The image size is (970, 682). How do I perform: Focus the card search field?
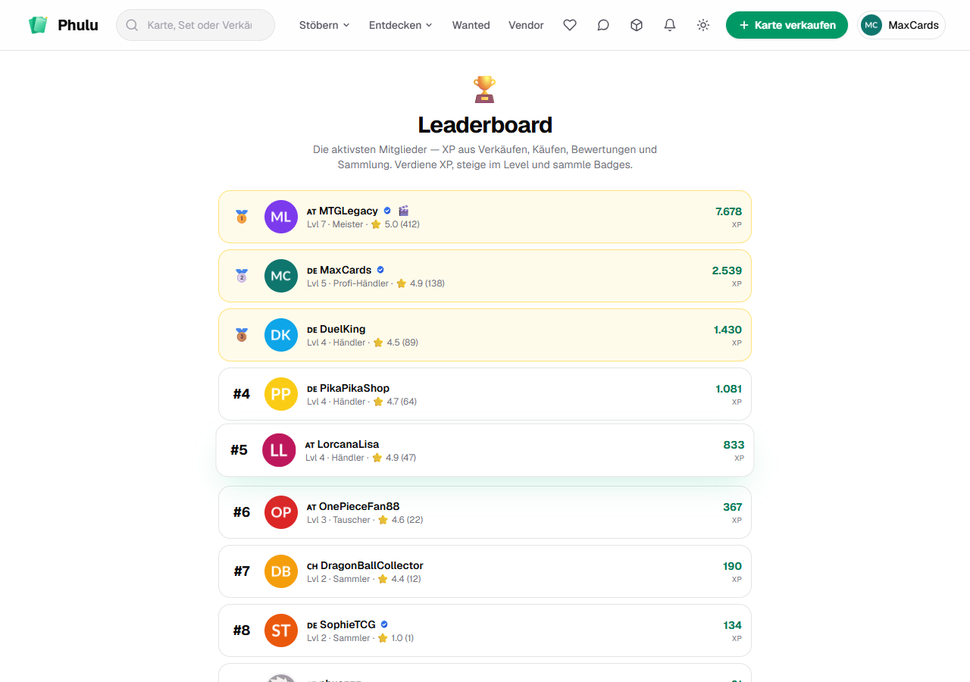point(196,25)
